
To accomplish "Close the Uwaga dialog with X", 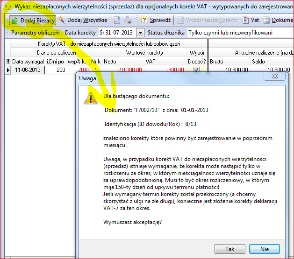I will click(275, 76).
